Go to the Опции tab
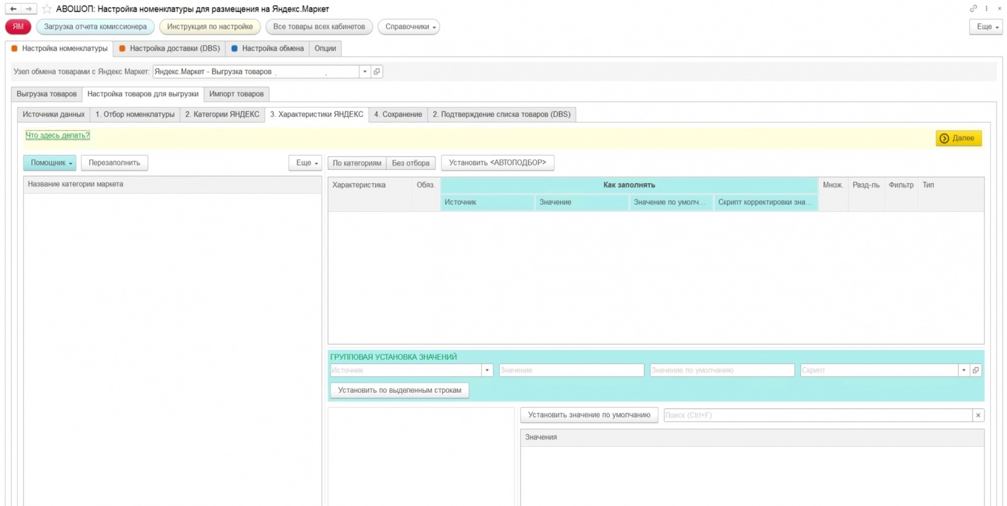Screen dimensions: 1007x506 click(325, 48)
